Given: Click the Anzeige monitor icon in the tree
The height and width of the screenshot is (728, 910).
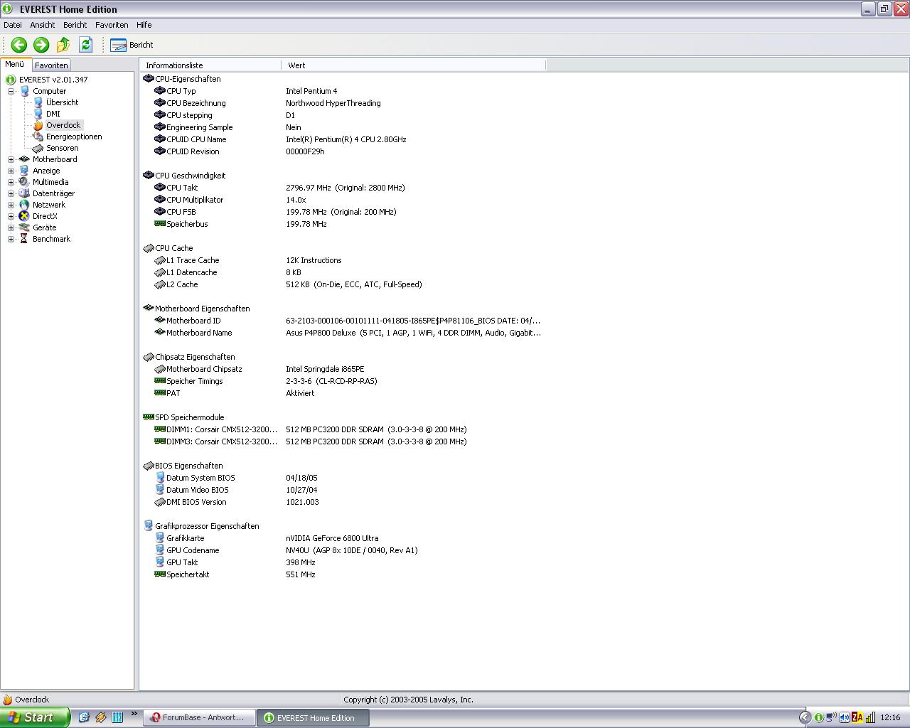Looking at the screenshot, I should [x=24, y=171].
